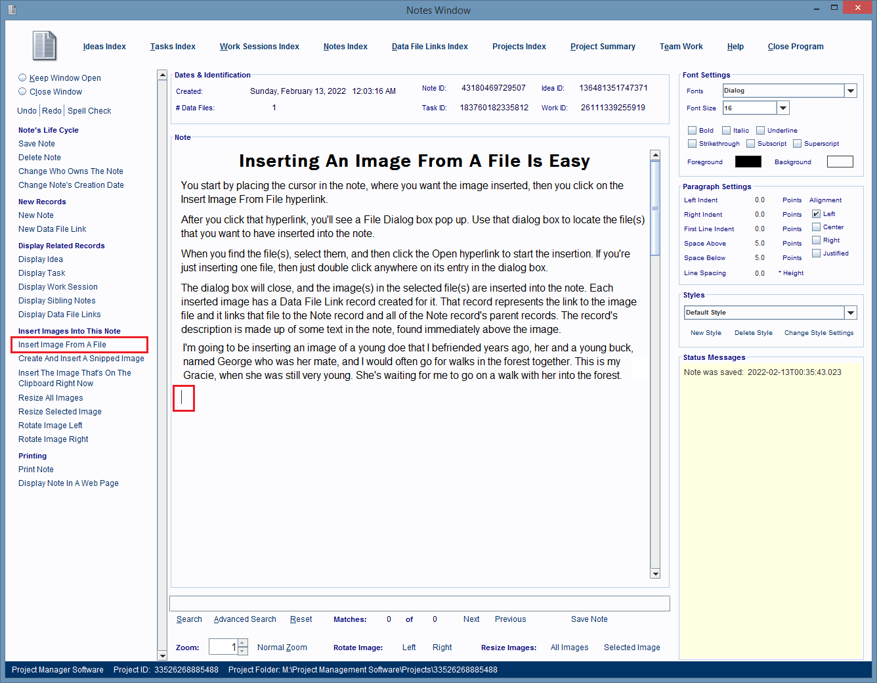Check the Center alignment checkbox

816,227
